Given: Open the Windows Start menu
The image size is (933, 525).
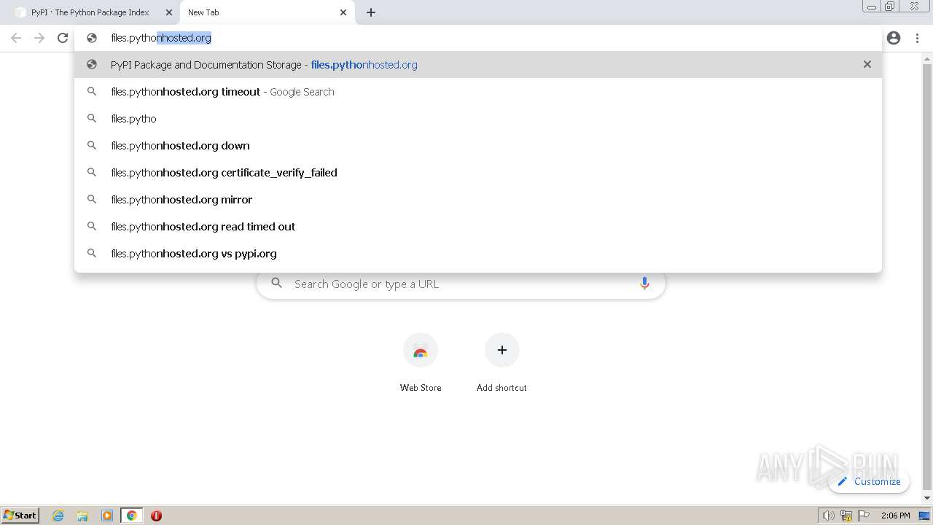Looking at the screenshot, I should [x=20, y=516].
